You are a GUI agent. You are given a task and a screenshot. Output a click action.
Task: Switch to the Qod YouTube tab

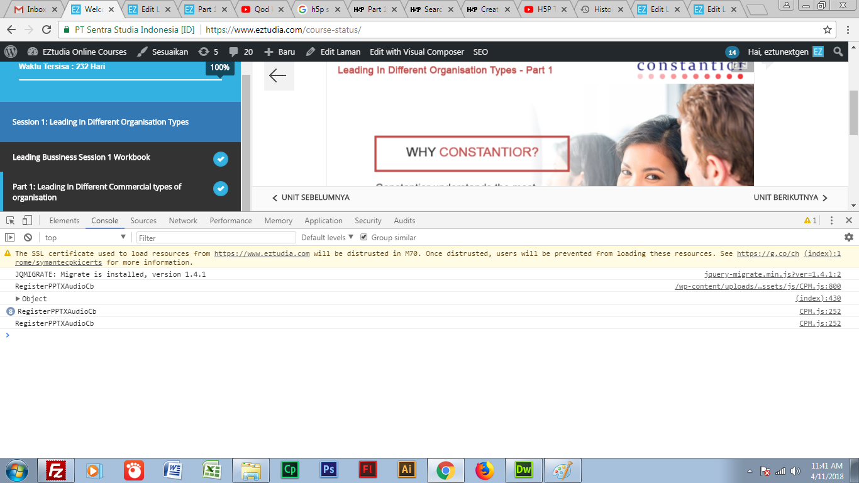pos(262,9)
